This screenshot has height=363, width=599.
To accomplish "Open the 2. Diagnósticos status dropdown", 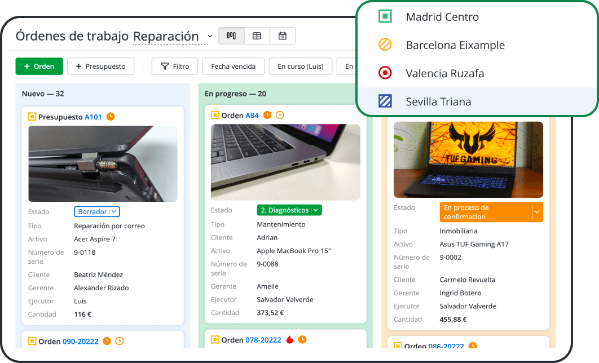I will point(289,210).
